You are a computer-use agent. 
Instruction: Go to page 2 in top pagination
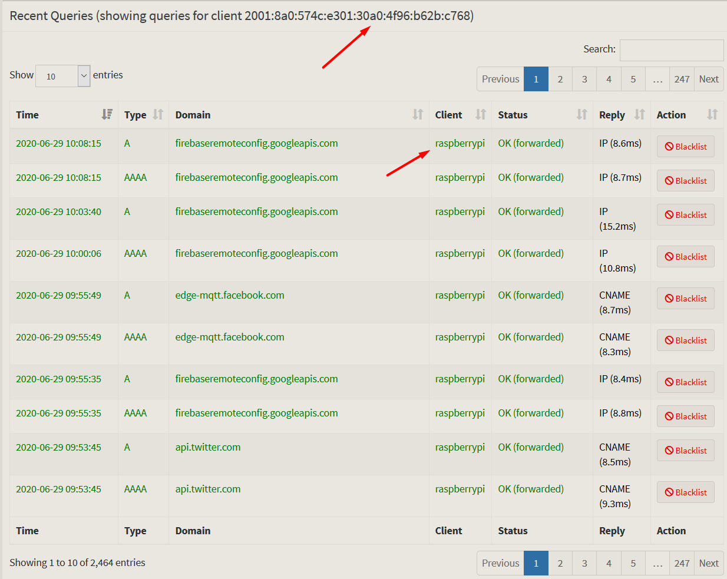pos(560,79)
